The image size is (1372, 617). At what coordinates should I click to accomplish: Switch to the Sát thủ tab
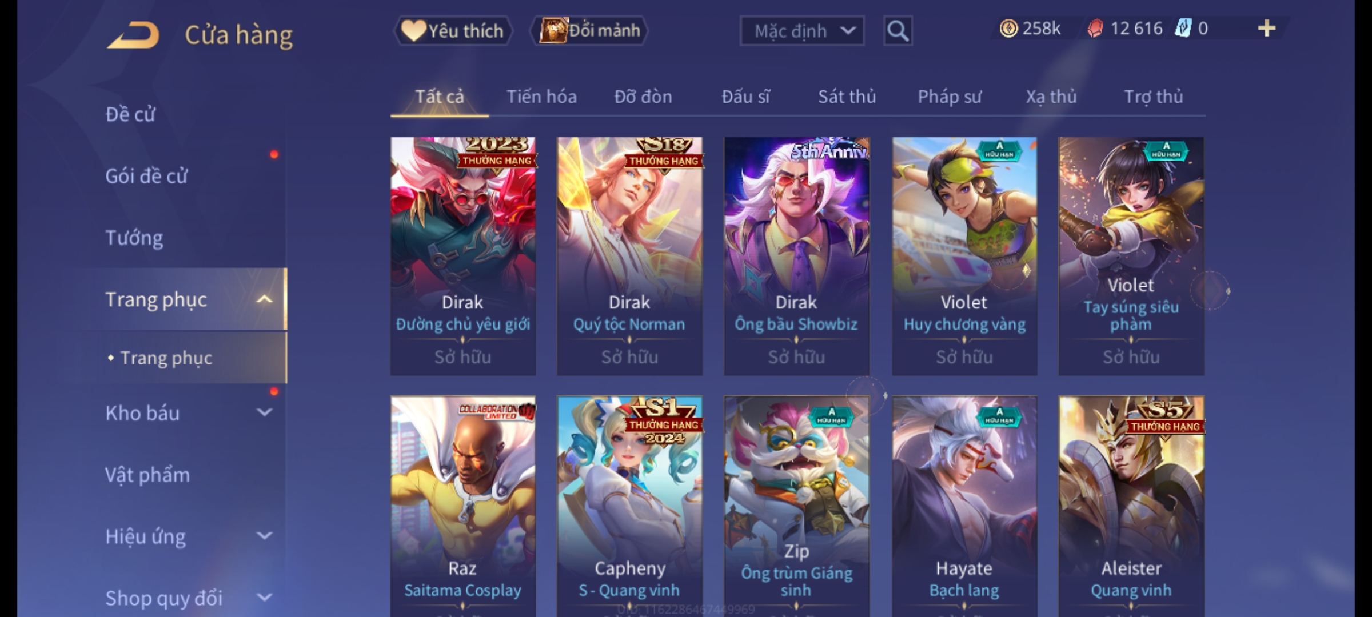tap(847, 97)
